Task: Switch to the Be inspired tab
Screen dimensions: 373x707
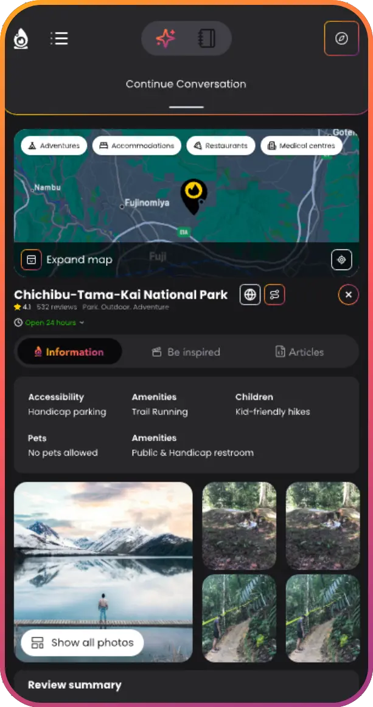Action: [186, 352]
